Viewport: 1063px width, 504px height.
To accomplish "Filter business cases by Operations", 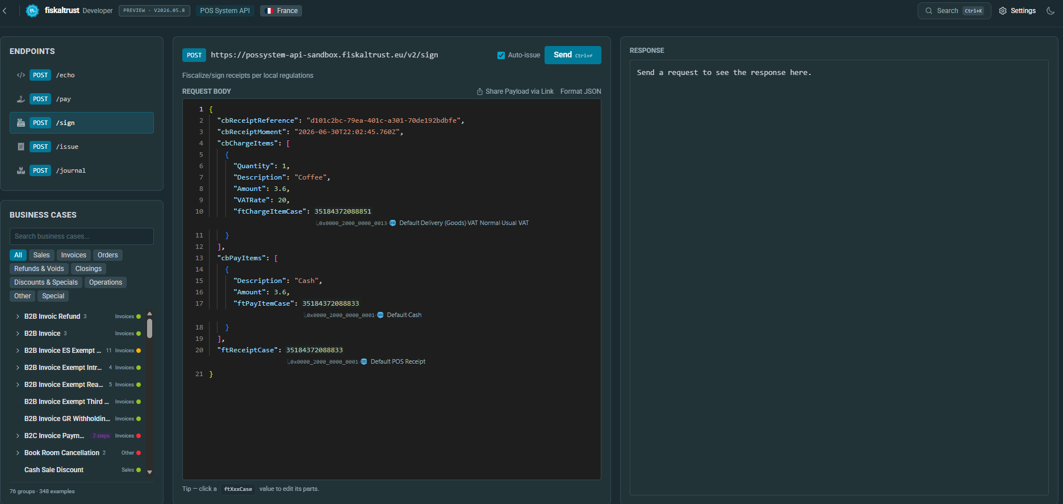I will 106,282.
